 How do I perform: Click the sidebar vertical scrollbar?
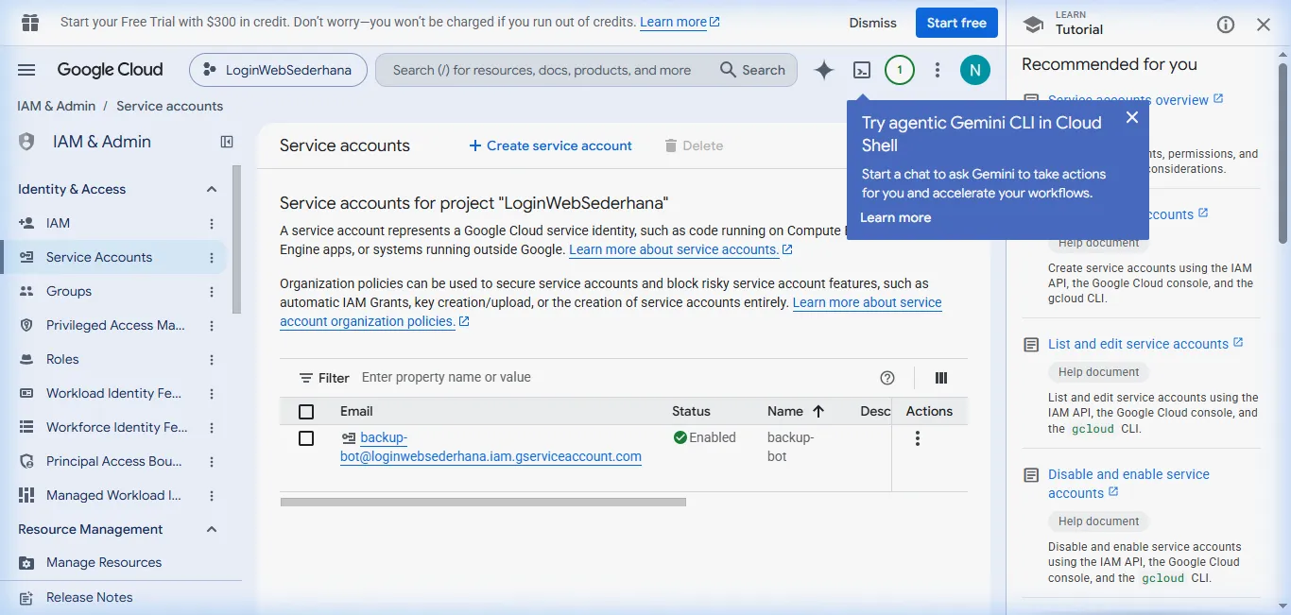pos(236,240)
